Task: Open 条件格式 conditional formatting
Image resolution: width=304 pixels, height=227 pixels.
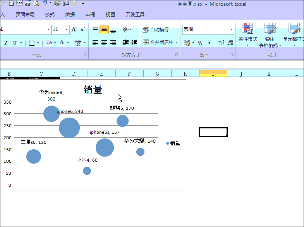Action: tap(247, 35)
